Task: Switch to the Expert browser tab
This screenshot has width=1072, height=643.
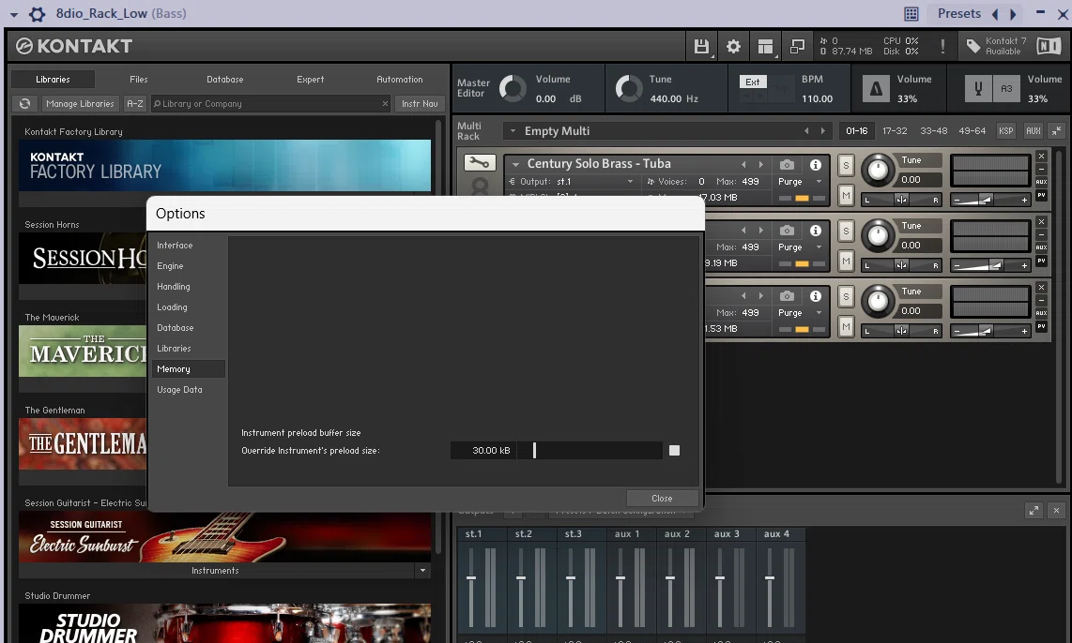Action: click(311, 79)
